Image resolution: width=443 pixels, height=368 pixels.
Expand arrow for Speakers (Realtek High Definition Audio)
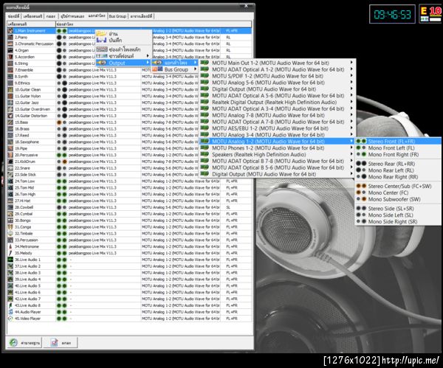[351, 154]
